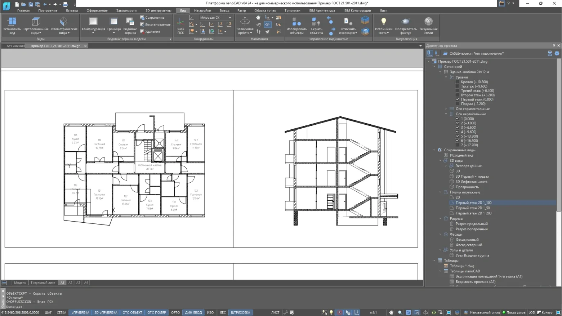Viewport: 562px width, 316px height.
Task: Open Light sources (Источники света) tool
Action: pyautogui.click(x=383, y=25)
